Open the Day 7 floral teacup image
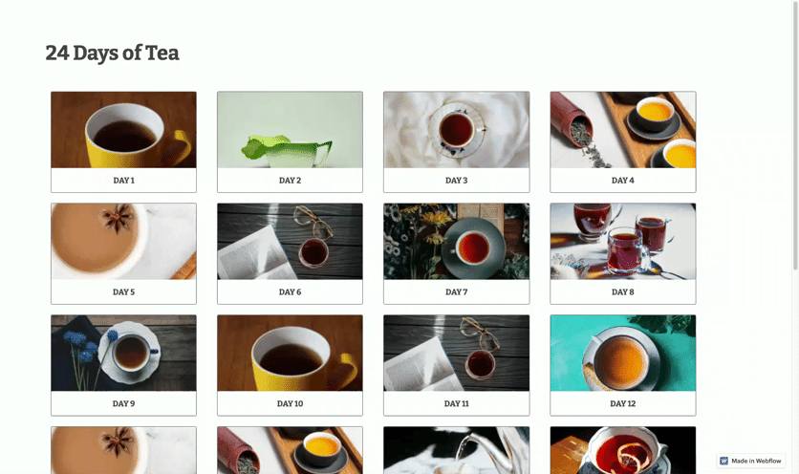The image size is (799, 474). click(457, 242)
